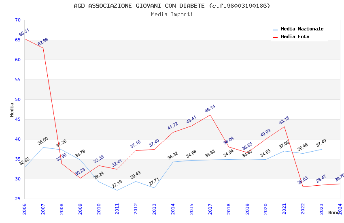Click the 2006 x-axis year label

24,209
